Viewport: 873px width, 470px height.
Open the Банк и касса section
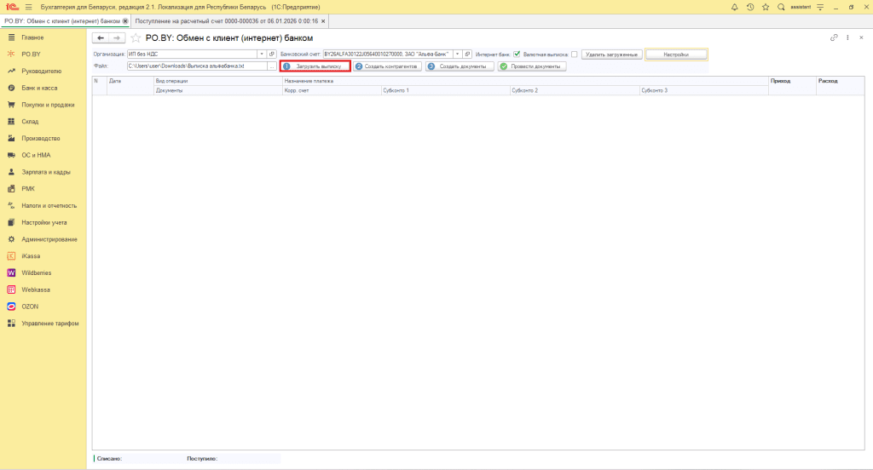[39, 88]
